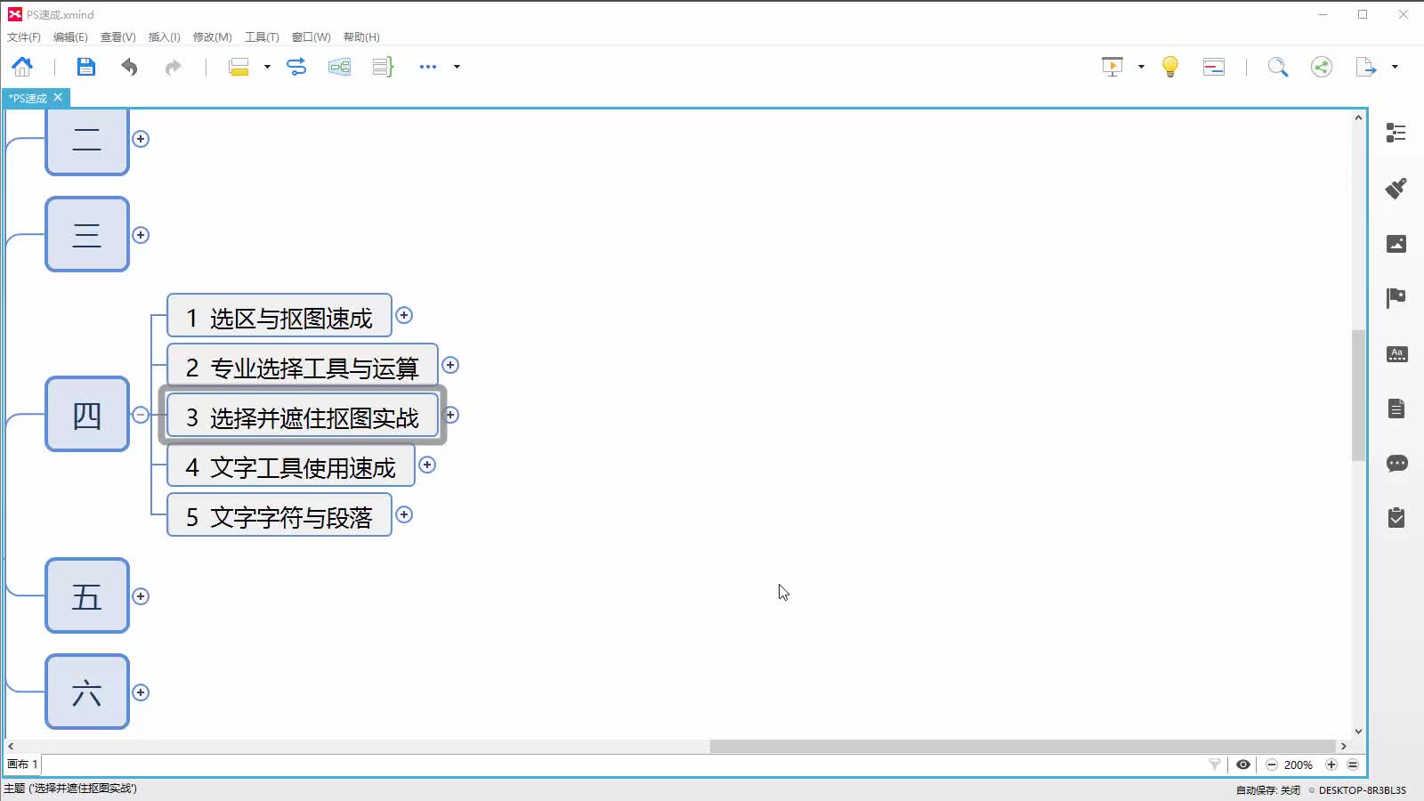Click the 200% zoom value
The width and height of the screenshot is (1424, 801).
pyautogui.click(x=1299, y=765)
